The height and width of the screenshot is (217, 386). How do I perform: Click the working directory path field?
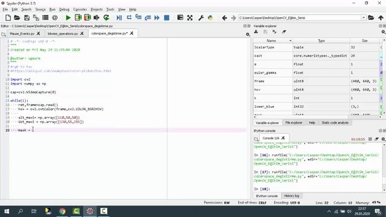300,17
